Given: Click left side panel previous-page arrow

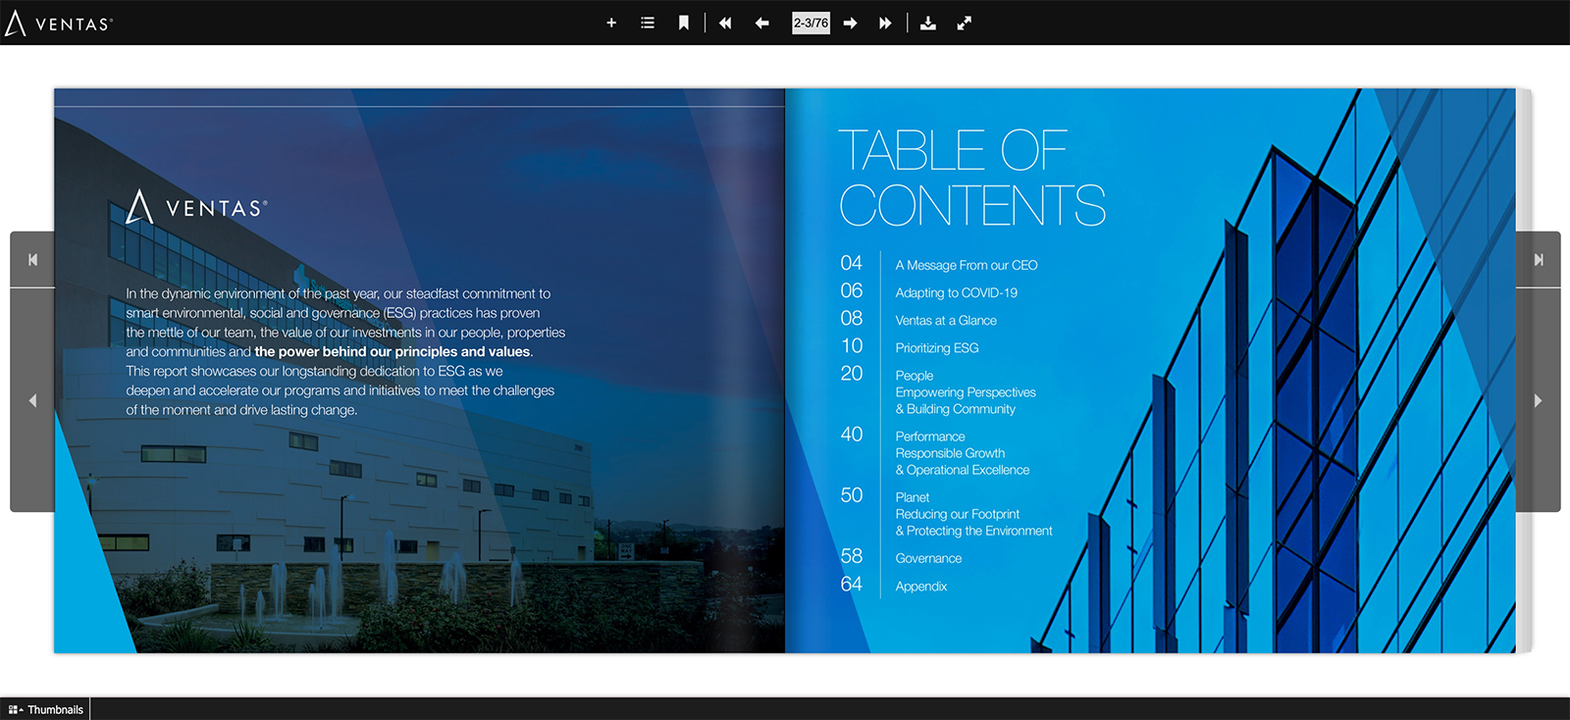Looking at the screenshot, I should (32, 400).
